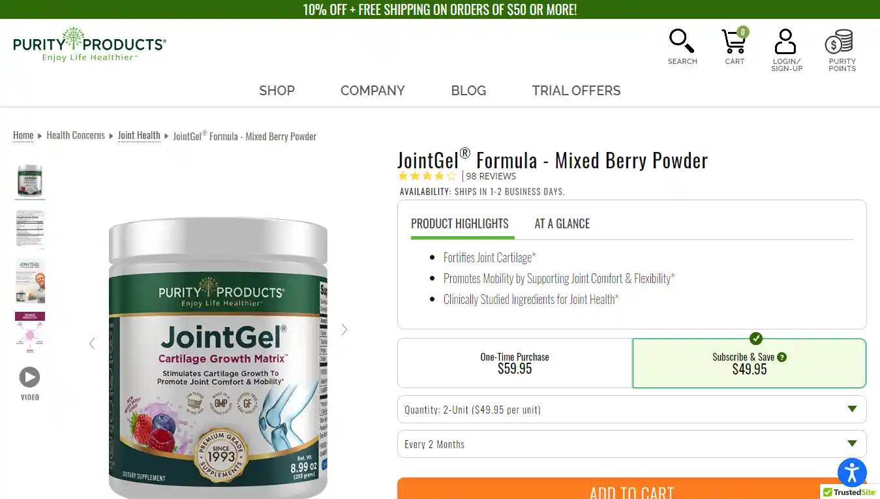Select the supplement facts thumbnail image
The image size is (880, 499).
coord(30,228)
